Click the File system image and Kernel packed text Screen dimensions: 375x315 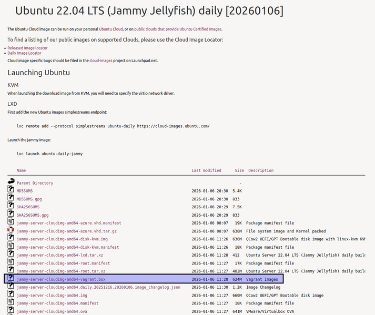pyautogui.click(x=286, y=231)
